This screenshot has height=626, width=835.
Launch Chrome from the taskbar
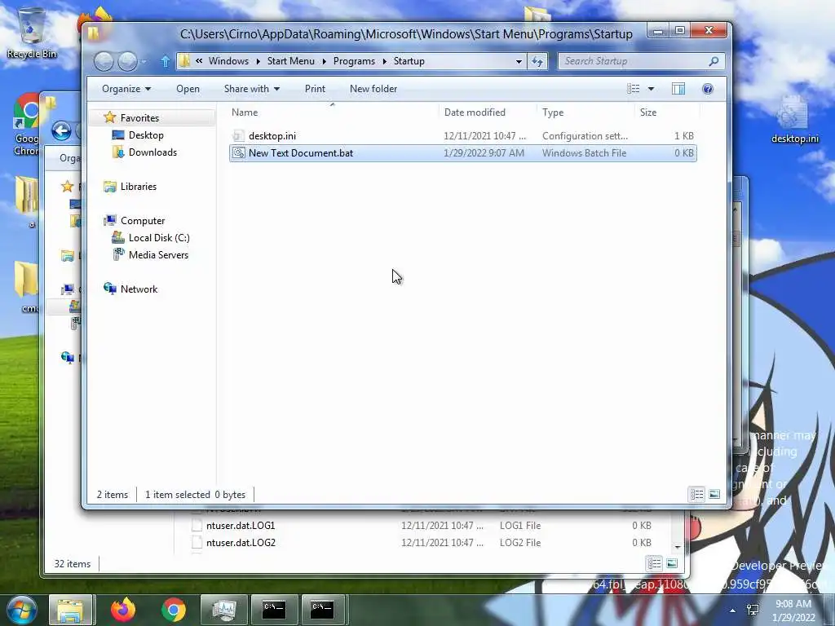pyautogui.click(x=173, y=610)
